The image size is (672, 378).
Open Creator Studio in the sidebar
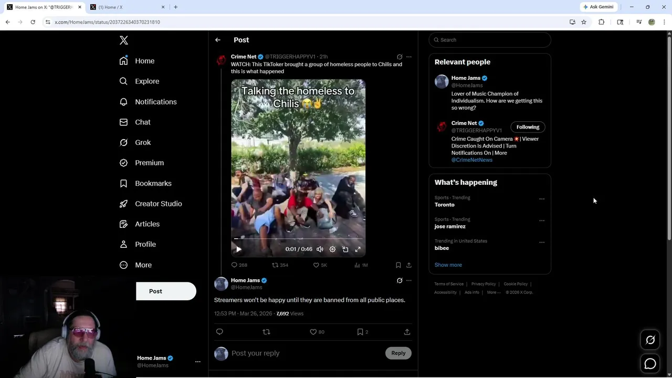[151, 204]
